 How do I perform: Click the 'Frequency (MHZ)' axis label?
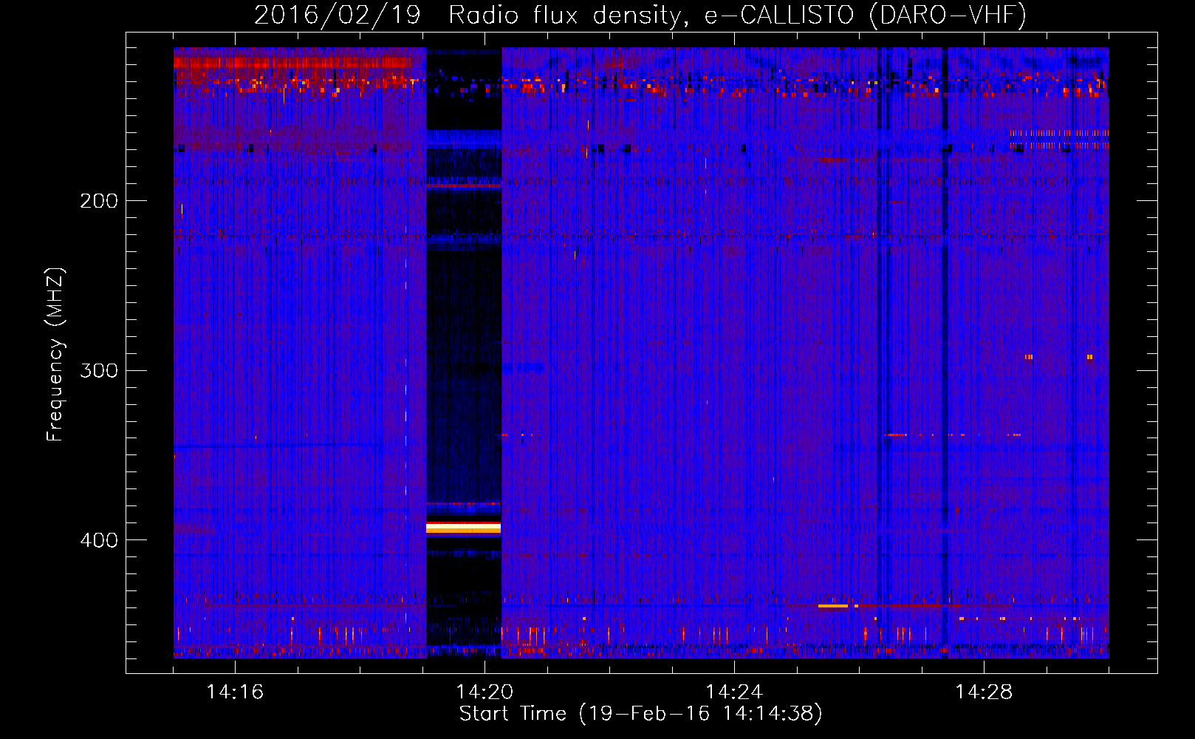55,355
